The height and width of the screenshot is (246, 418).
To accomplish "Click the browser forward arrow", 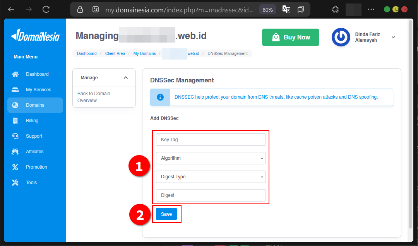I will click(29, 10).
